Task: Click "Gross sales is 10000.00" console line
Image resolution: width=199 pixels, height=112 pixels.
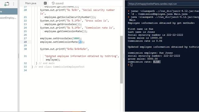Action: click(x=145, y=38)
